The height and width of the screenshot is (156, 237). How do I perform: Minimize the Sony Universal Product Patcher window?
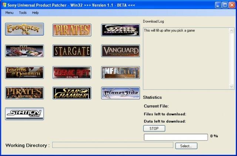(218, 5)
